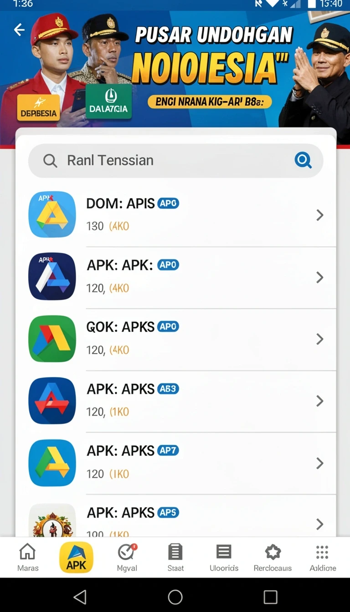The width and height of the screenshot is (350, 612).
Task: Open the dark navy APK: APK: app icon
Action: (x=52, y=276)
